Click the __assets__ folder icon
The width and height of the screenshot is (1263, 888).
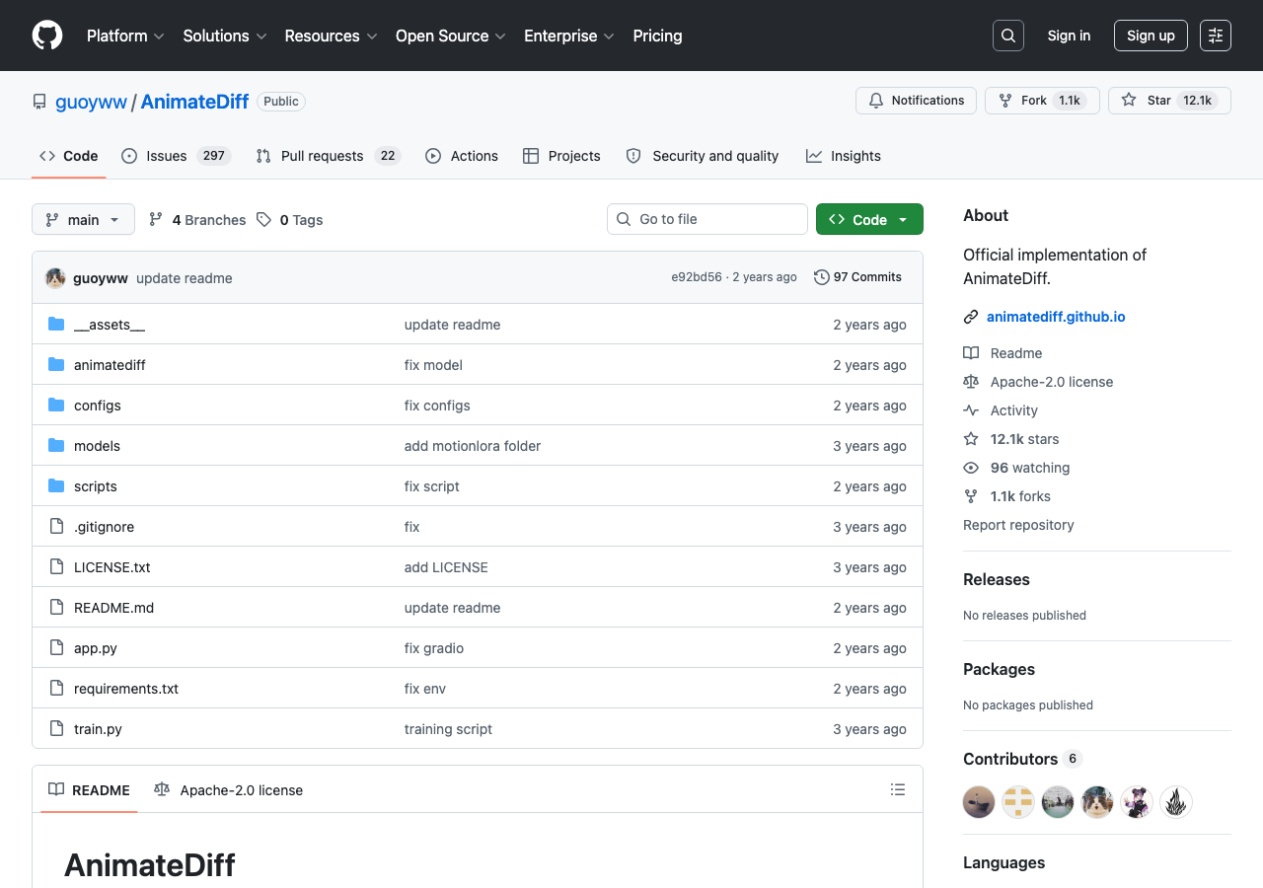(56, 325)
